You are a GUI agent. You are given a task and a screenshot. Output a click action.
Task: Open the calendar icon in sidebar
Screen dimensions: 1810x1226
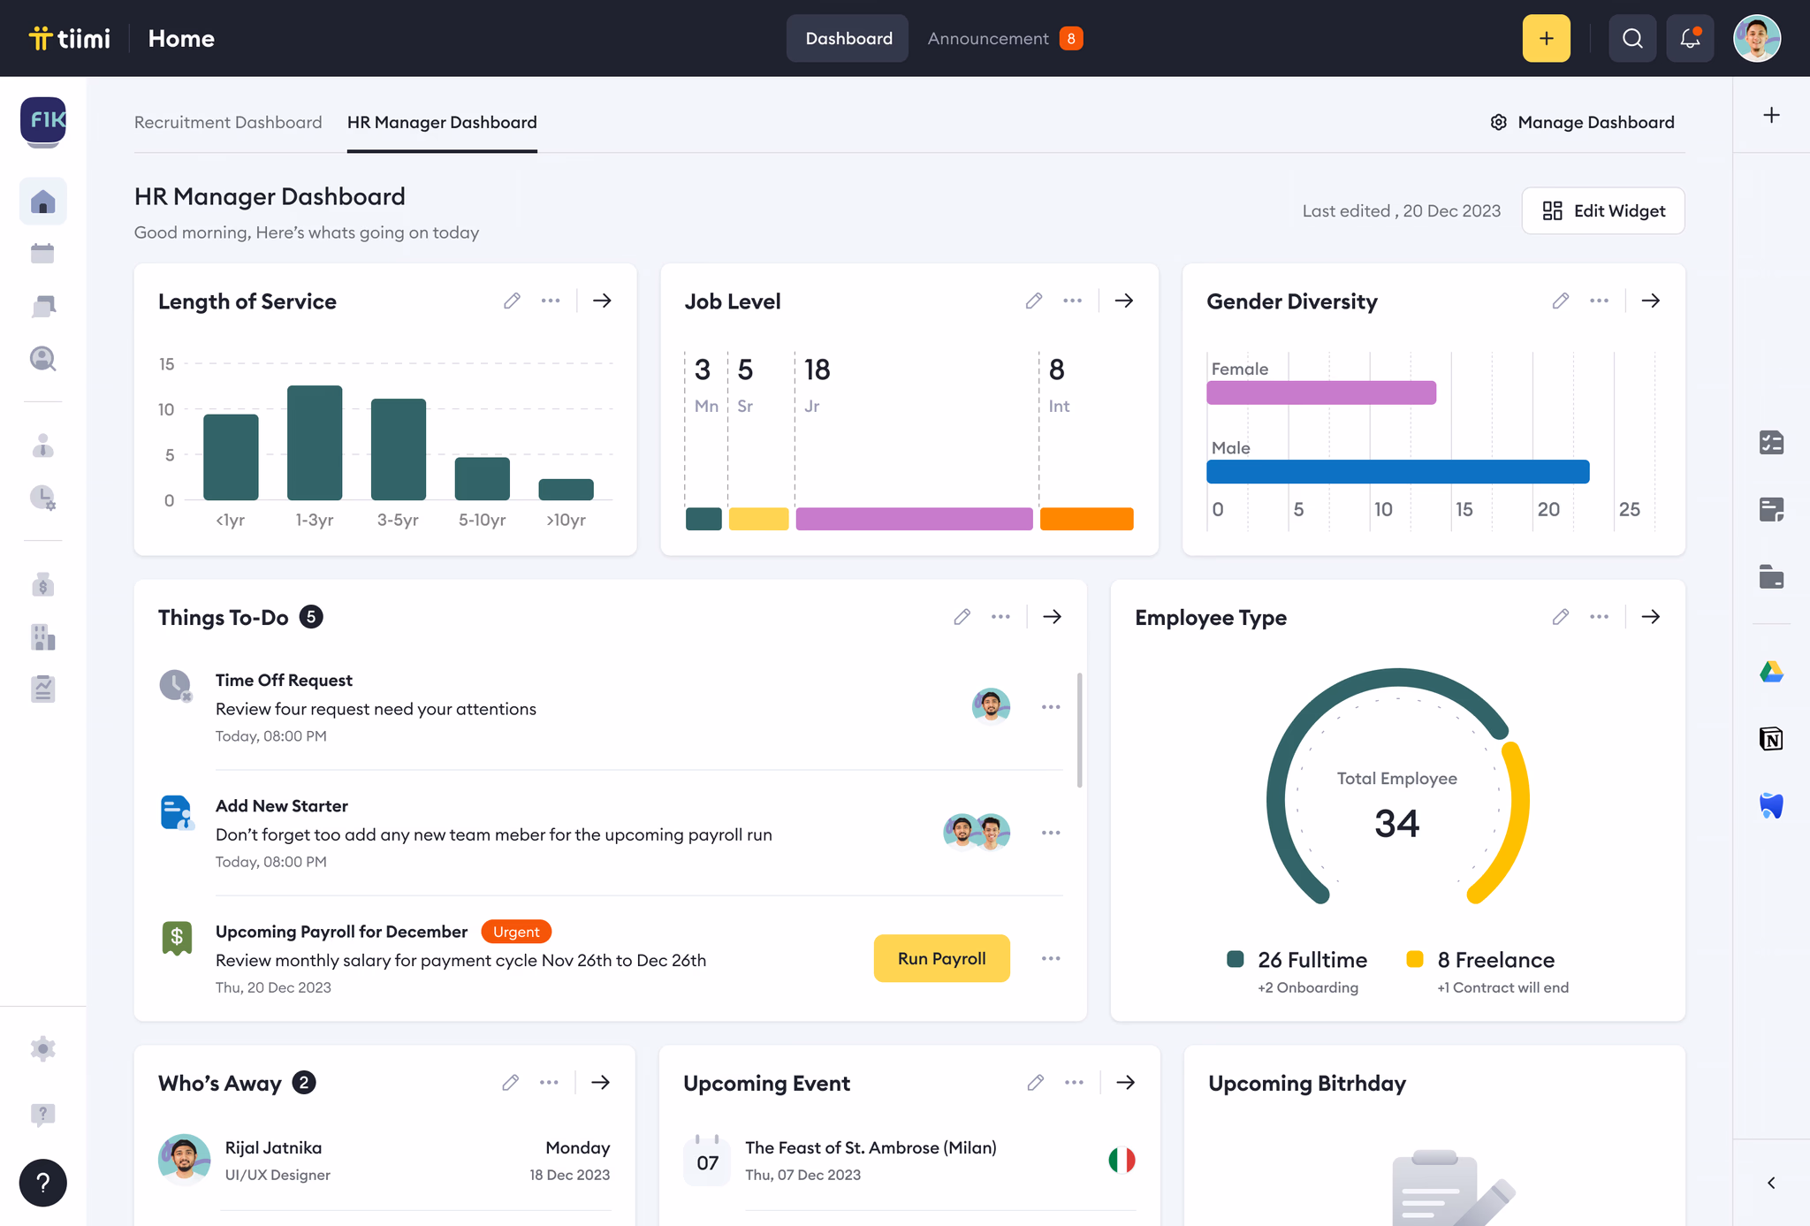(42, 254)
